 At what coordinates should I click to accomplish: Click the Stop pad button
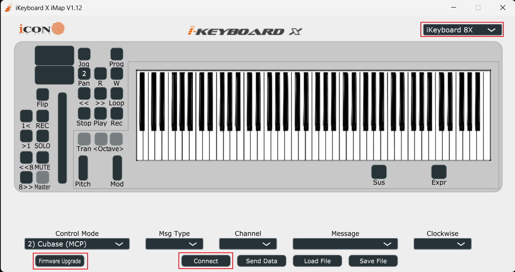click(x=84, y=113)
